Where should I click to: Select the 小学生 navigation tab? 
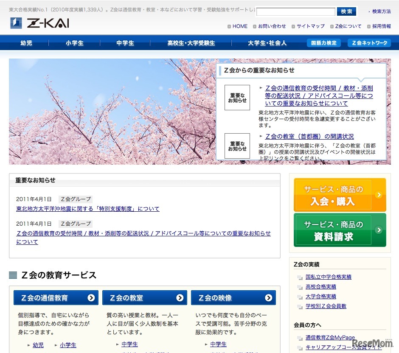[74, 43]
